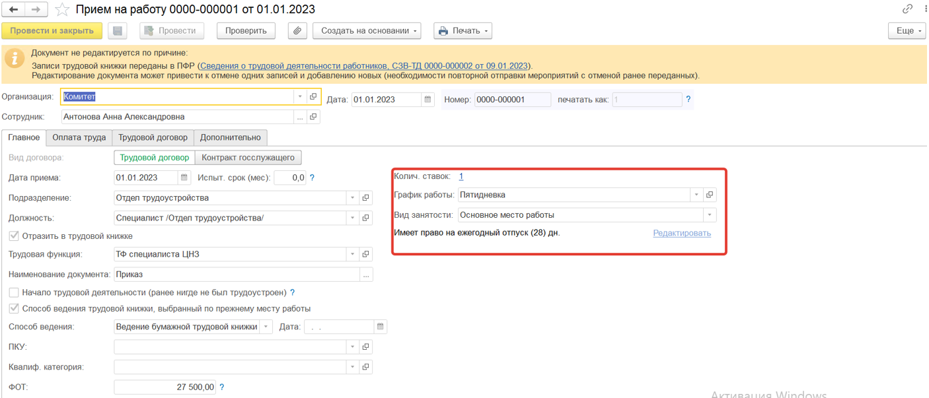Open the 'Трудовой договор' tab
The height and width of the screenshot is (398, 929).
click(x=153, y=137)
